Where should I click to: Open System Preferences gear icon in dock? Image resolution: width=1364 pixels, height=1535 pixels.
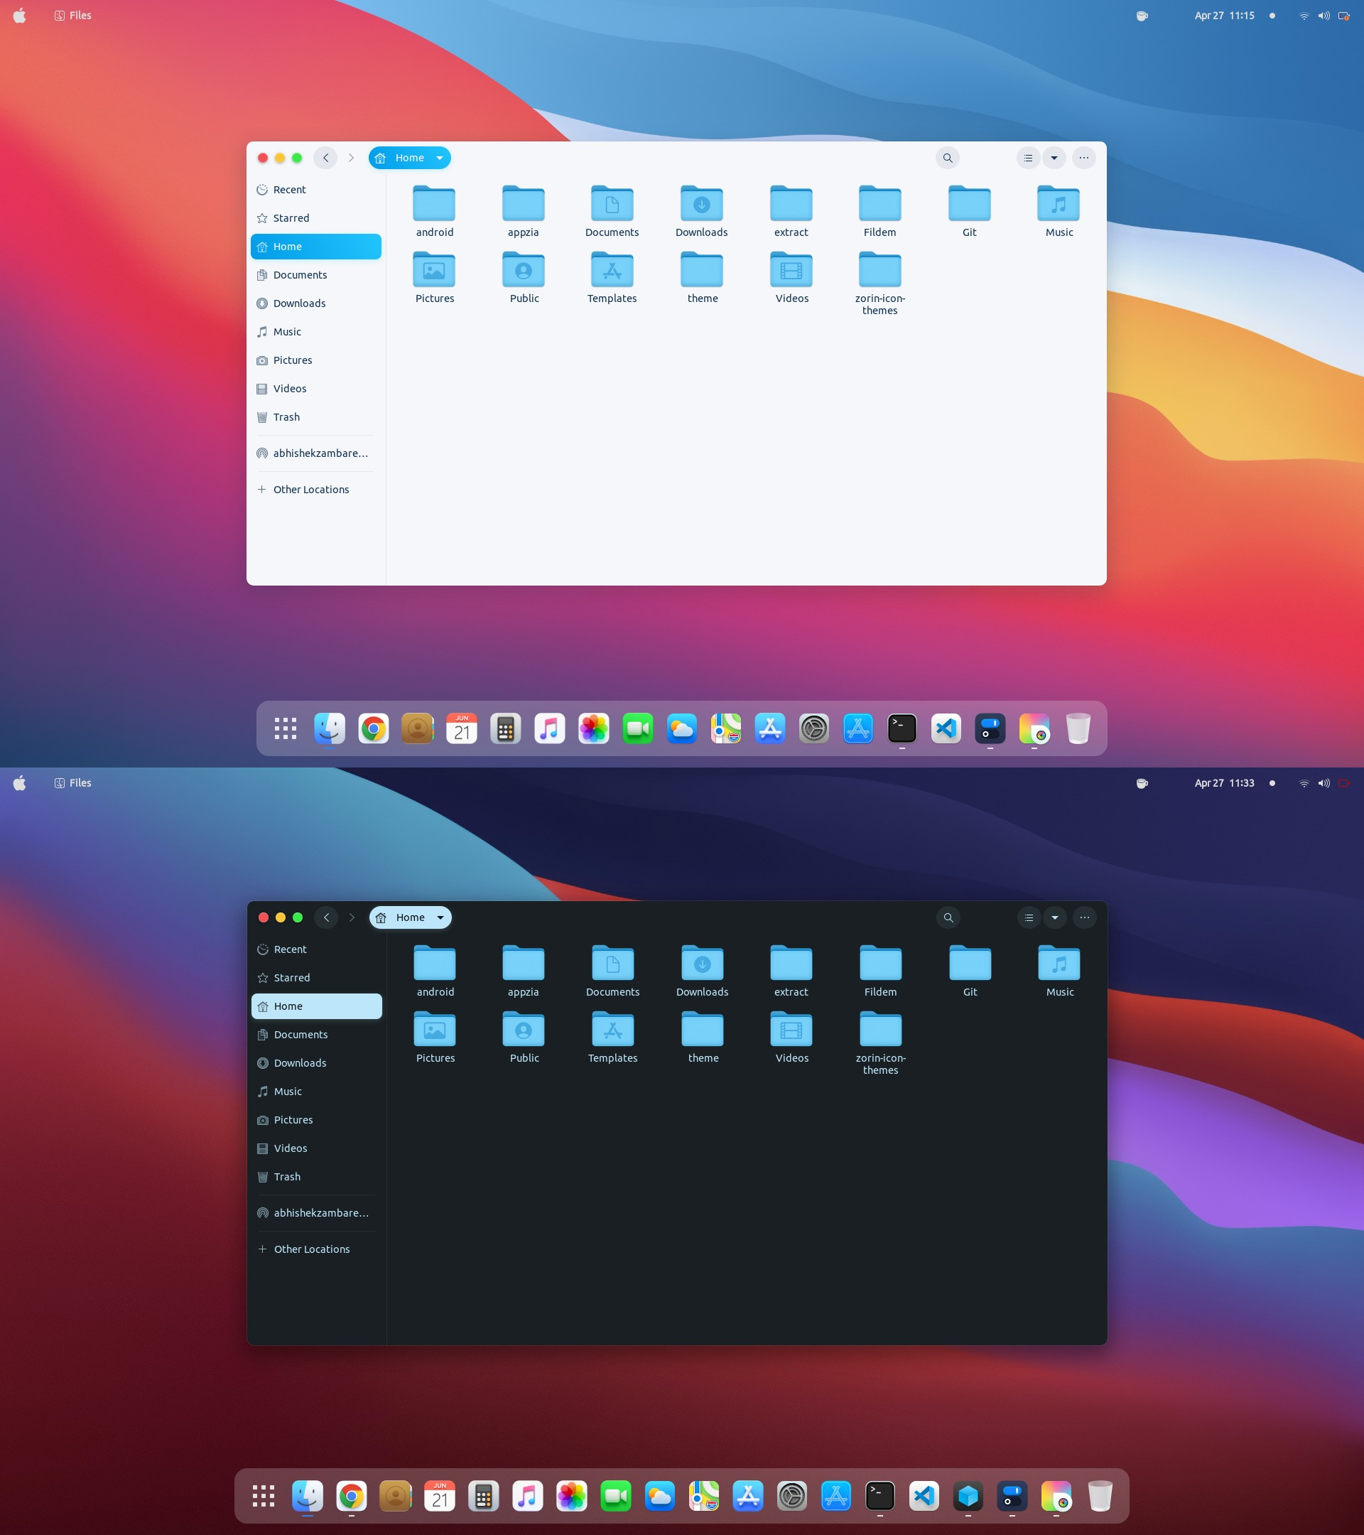tap(813, 728)
